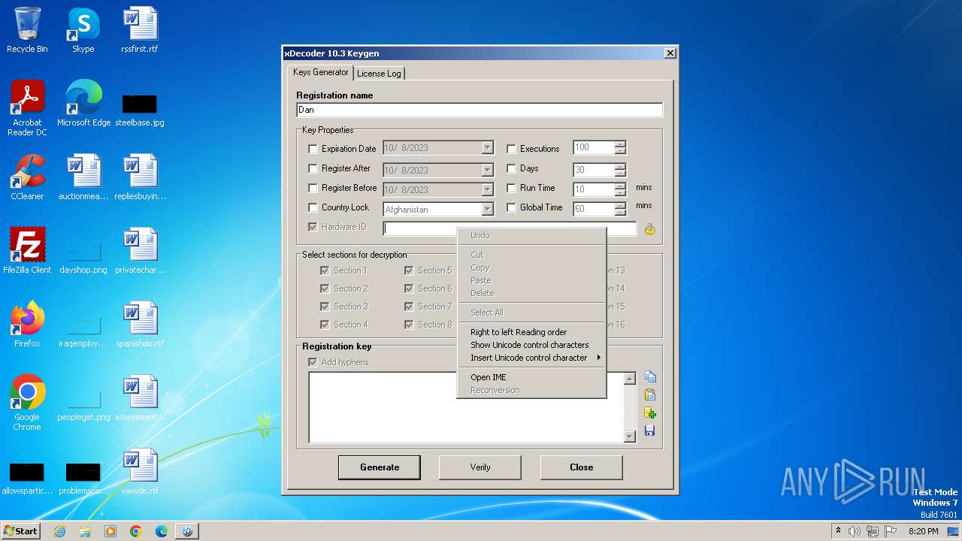Click the volume icon in system tray
This screenshot has height=541, width=962.
click(855, 531)
